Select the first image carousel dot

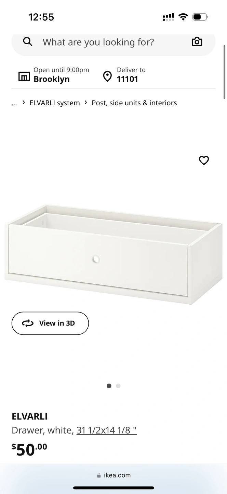point(109,386)
